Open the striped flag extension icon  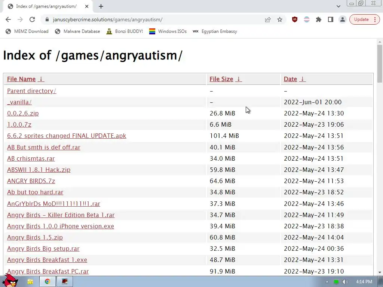click(x=307, y=19)
